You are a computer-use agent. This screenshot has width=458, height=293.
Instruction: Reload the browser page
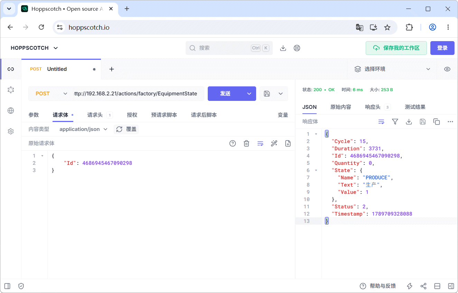coord(41,27)
